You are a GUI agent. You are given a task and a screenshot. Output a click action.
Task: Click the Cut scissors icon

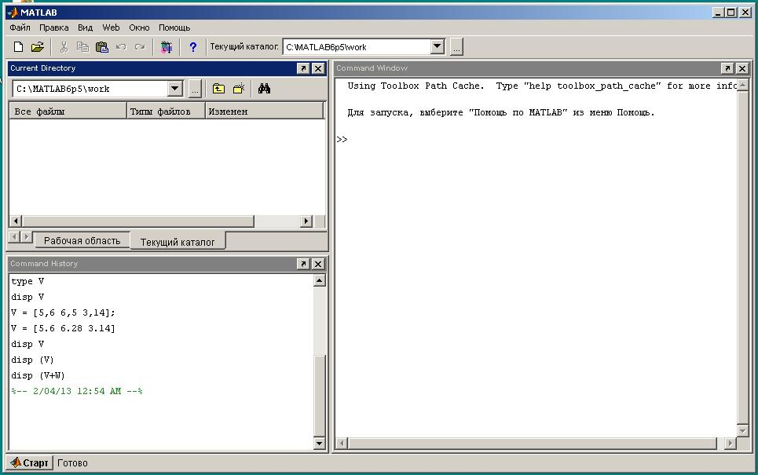click(64, 47)
